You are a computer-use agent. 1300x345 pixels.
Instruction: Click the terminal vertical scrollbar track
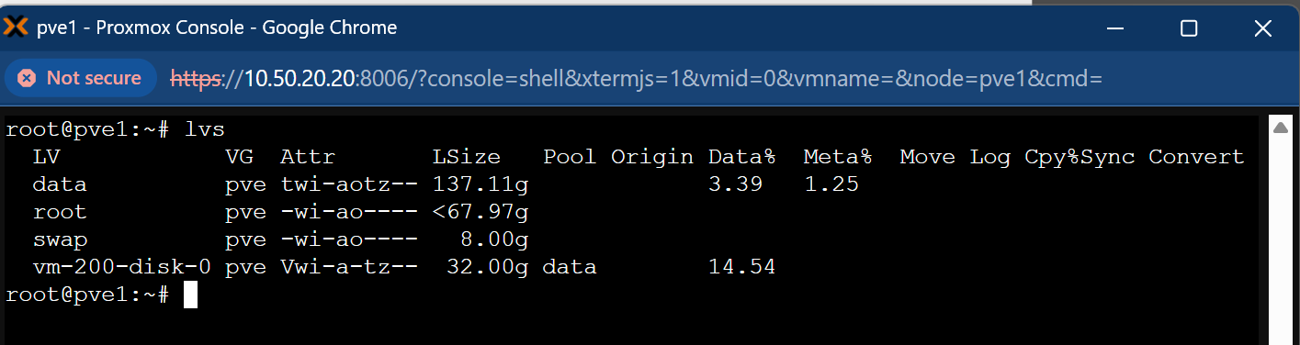pyautogui.click(x=1282, y=240)
